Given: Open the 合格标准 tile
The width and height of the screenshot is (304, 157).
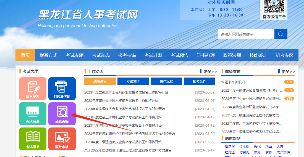Looking at the screenshot, I should tap(33, 114).
